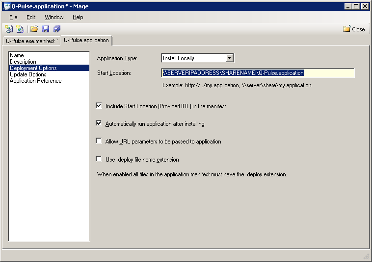Click the New Deployment Manifest toolbar icon
372x262 pixels.
20,29
